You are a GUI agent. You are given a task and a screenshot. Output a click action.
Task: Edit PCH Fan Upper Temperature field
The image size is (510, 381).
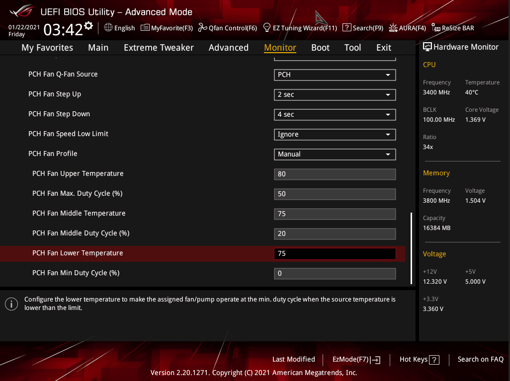click(x=335, y=174)
